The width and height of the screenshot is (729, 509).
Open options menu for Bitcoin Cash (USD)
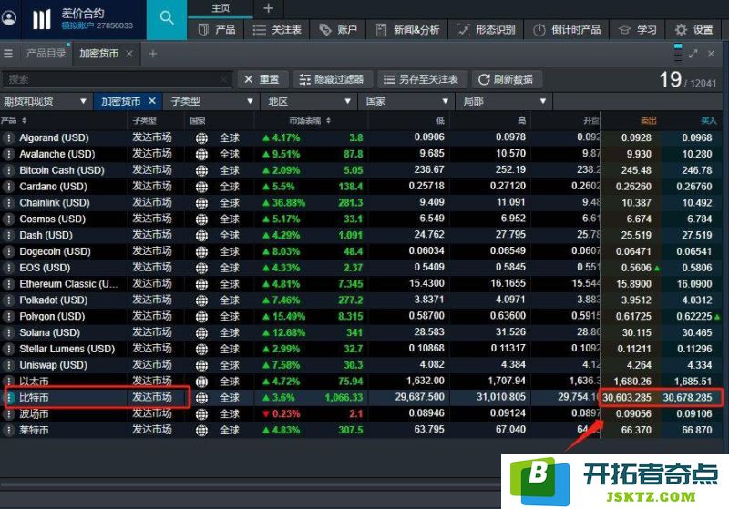point(8,170)
